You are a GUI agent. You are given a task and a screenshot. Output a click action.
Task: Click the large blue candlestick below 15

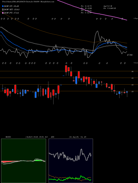pos(76,80)
